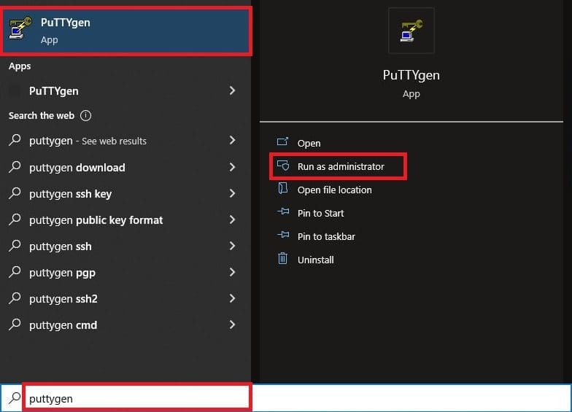572x412 pixels.
Task: Click magnifier icon next to 'puttygen download'
Action: [x=15, y=166]
